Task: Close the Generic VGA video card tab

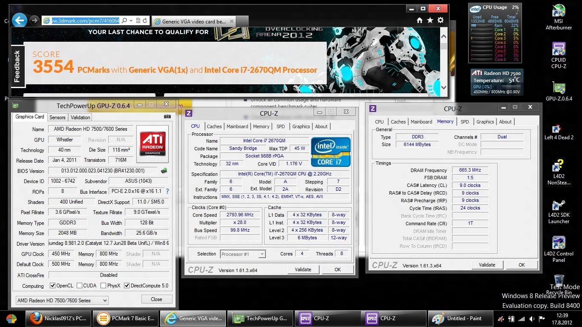Action: 232,21
